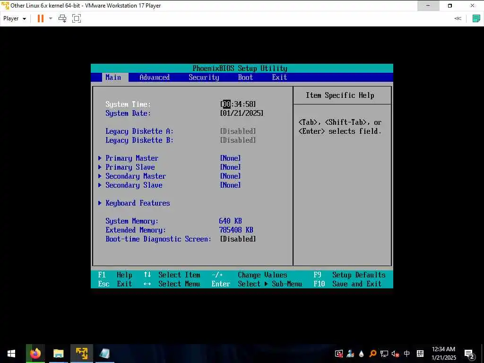The image size is (484, 363).
Task: Toggle Legacy Diskette A Disabled value
Action: 238,131
